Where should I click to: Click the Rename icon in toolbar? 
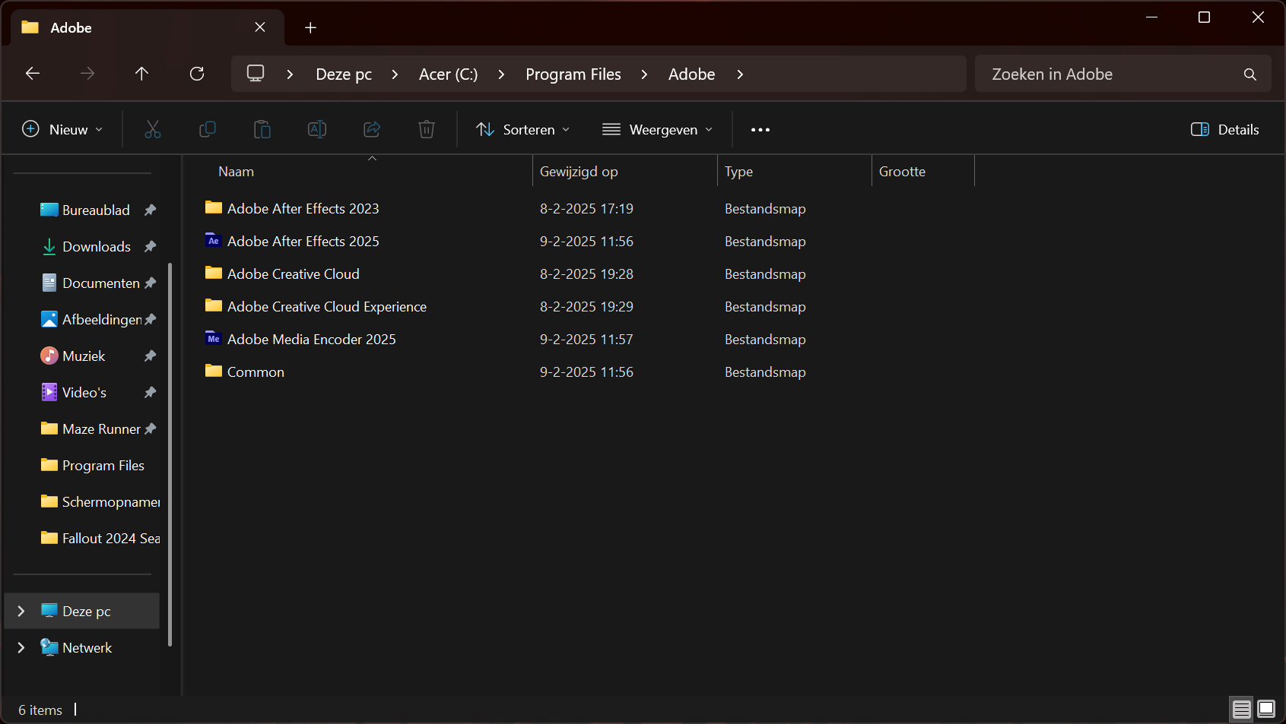coord(317,130)
